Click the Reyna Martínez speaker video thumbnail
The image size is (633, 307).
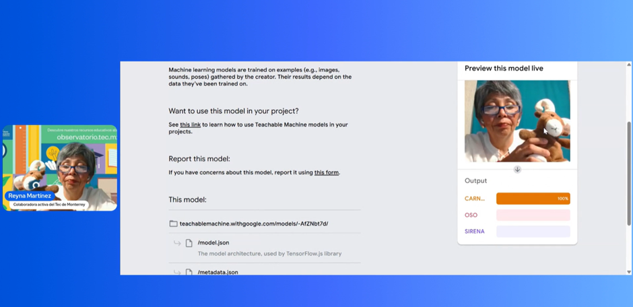[60, 168]
